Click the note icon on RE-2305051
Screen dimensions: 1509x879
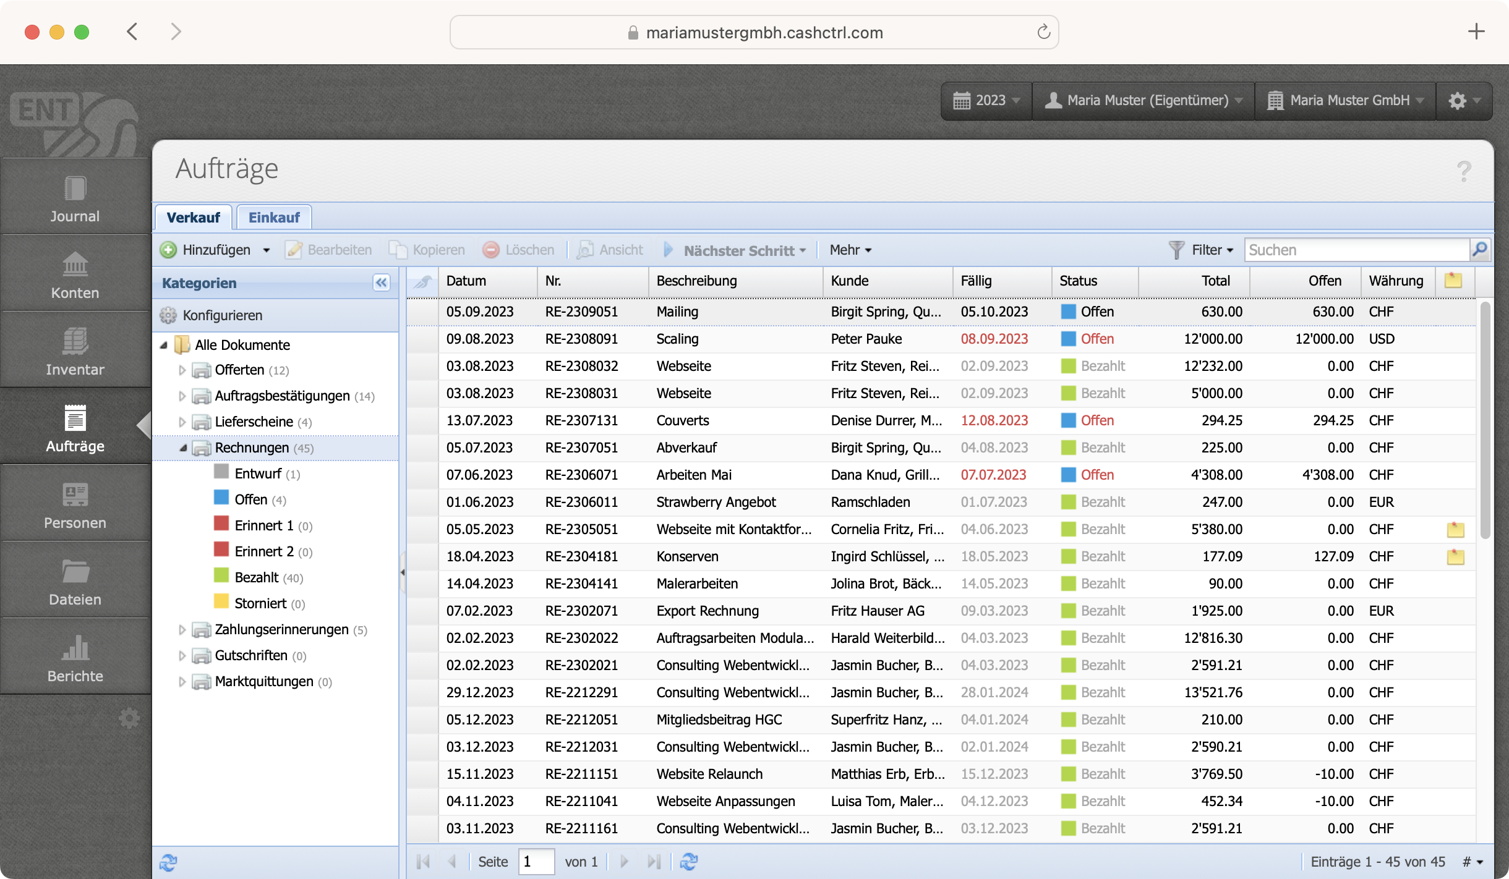coord(1455,530)
